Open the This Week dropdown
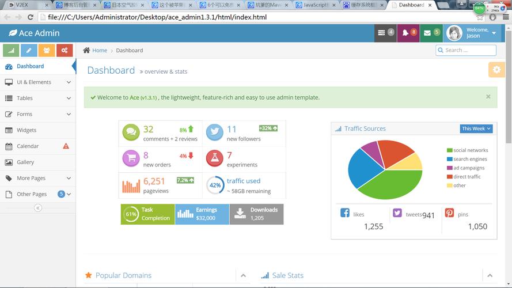This screenshot has height=288, width=512. point(476,128)
